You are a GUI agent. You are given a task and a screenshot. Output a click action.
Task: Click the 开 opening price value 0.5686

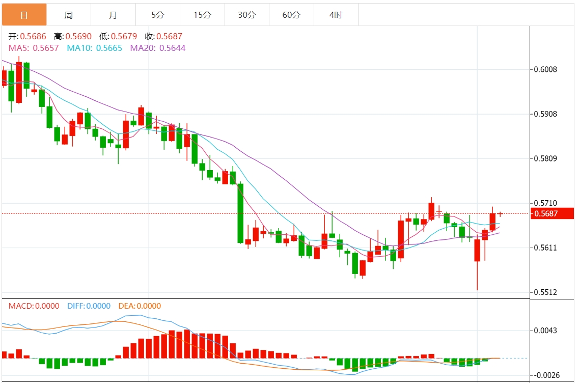pos(33,36)
